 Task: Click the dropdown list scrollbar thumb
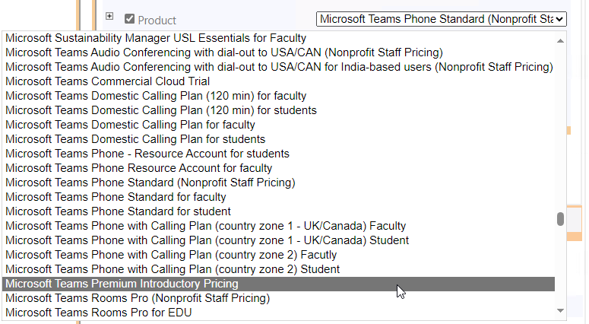pyautogui.click(x=560, y=219)
